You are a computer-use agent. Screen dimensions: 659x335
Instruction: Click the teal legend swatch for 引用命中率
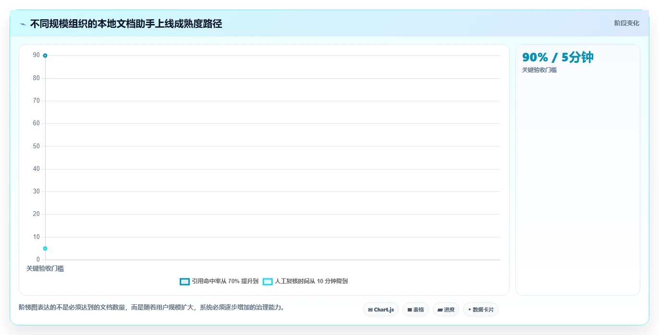click(x=184, y=282)
